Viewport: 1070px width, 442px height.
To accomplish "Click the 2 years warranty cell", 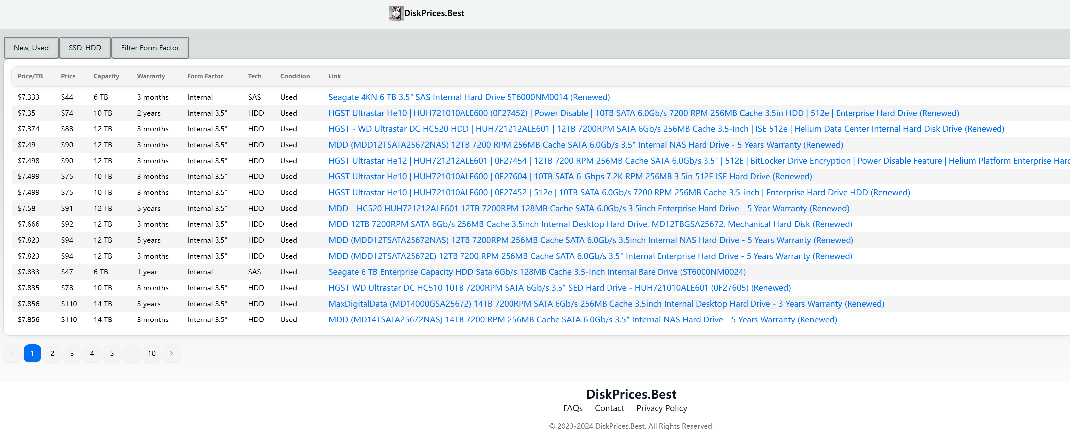I will tap(149, 113).
